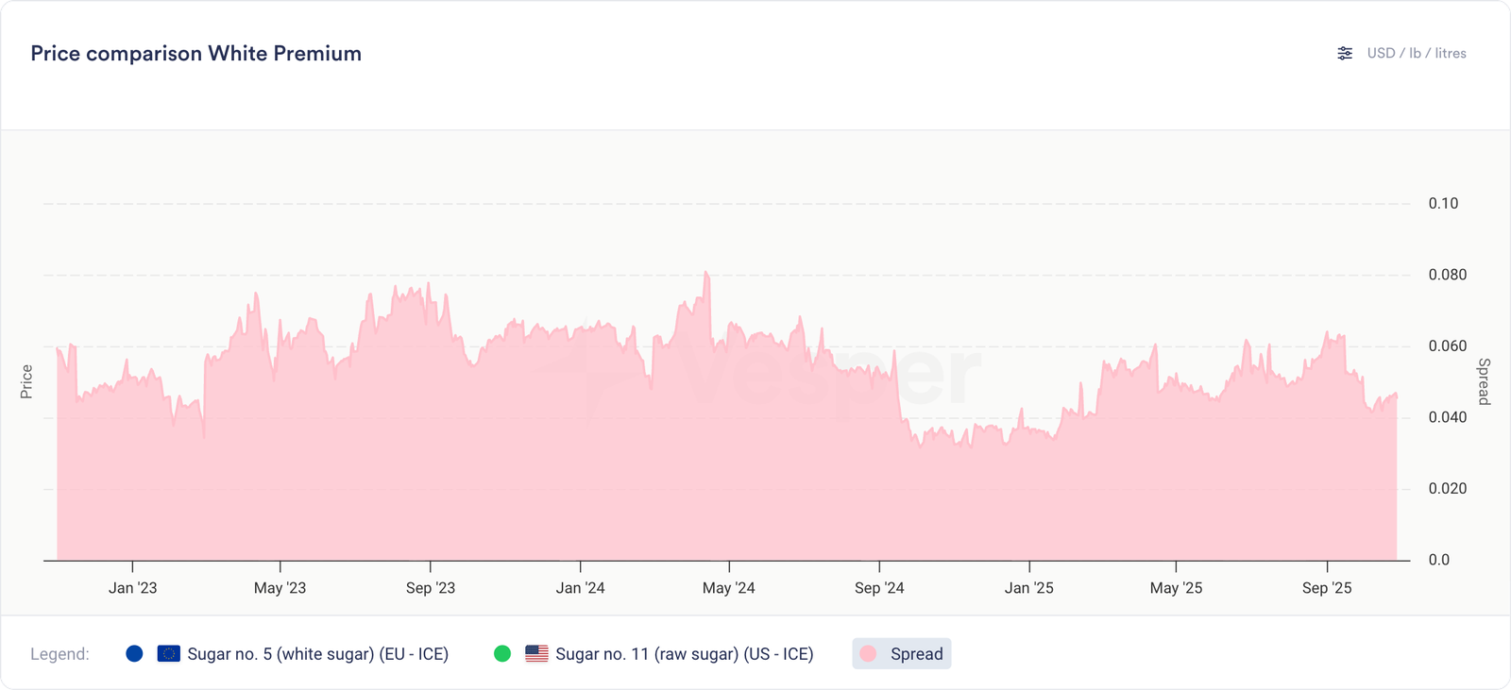Viewport: 1511px width, 690px height.
Task: Select the Sep '25 date tick label
Action: [1327, 588]
